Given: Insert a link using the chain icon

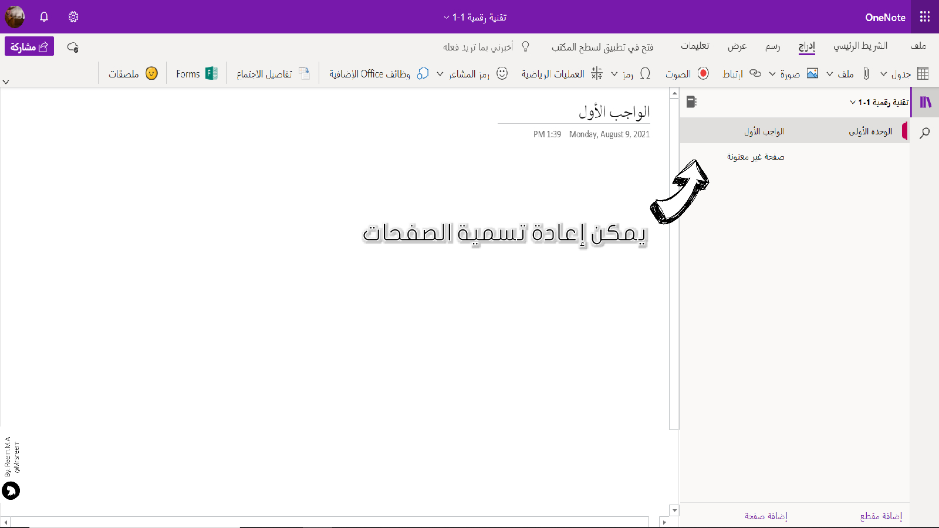Looking at the screenshot, I should coord(755,74).
